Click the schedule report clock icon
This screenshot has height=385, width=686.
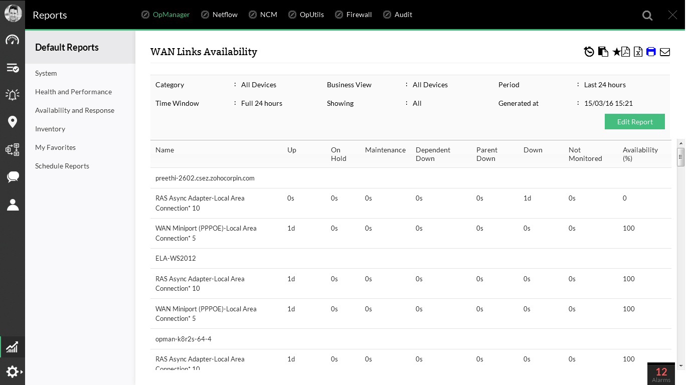(589, 52)
